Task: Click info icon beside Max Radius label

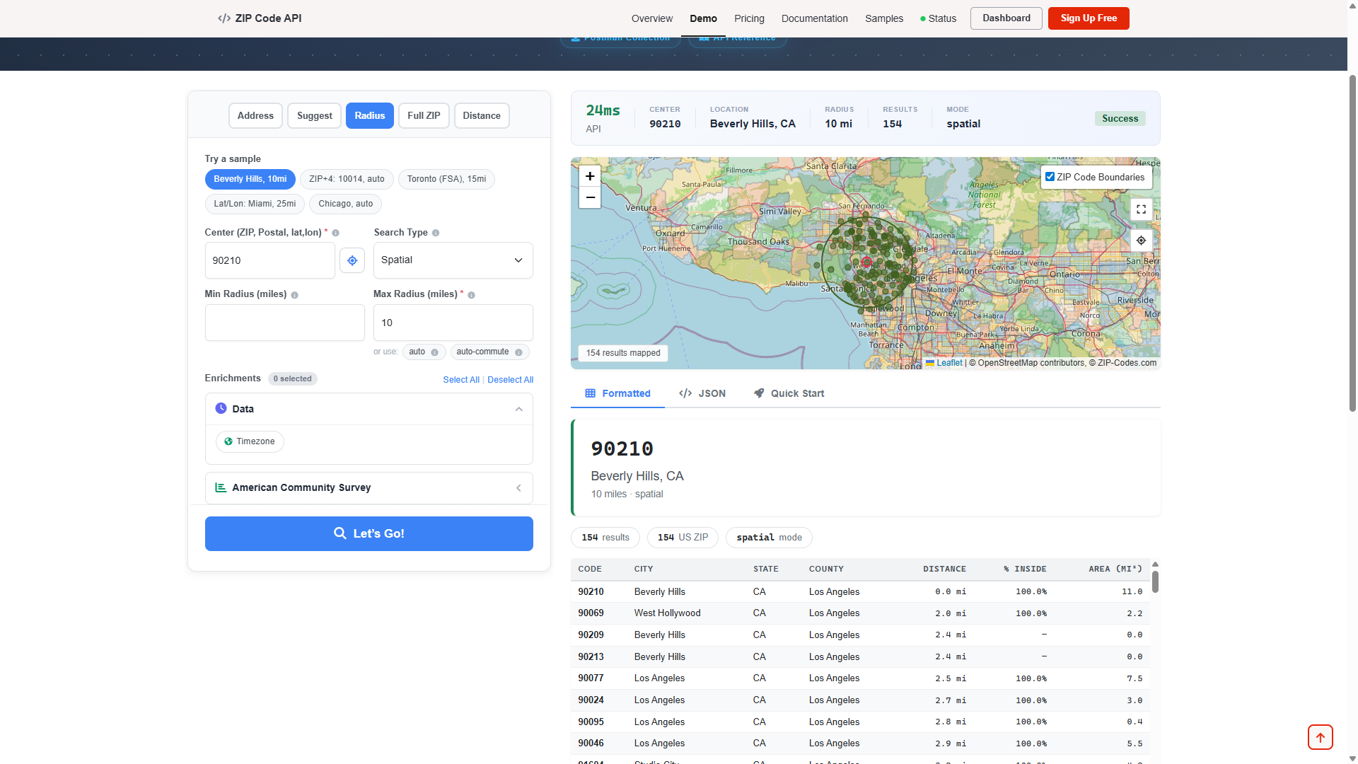Action: pyautogui.click(x=472, y=295)
